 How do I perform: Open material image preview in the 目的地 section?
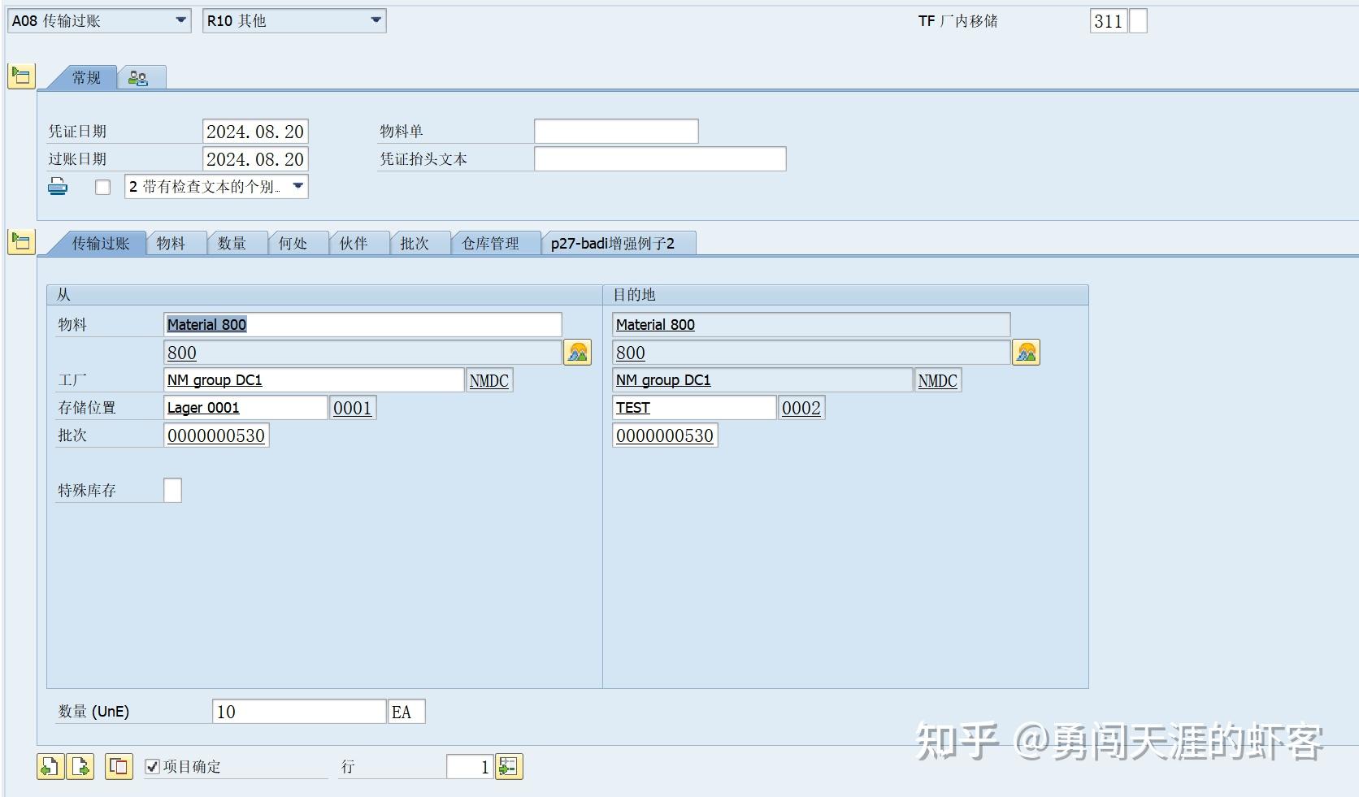[1026, 352]
